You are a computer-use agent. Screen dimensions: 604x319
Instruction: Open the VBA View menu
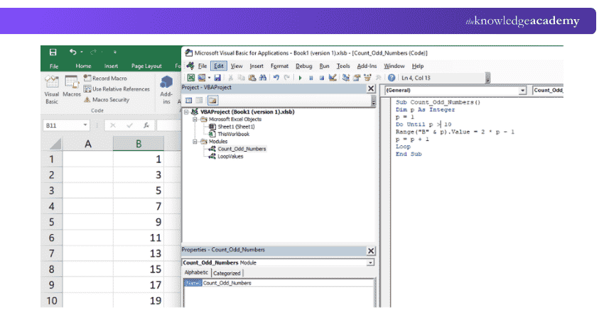click(x=237, y=66)
